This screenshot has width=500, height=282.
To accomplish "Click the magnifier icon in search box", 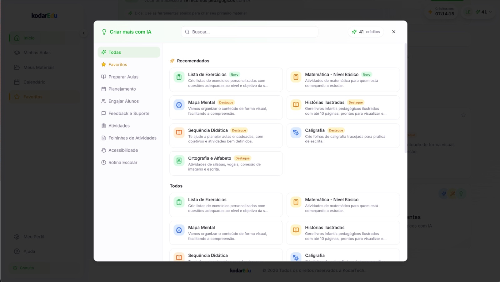I will [x=187, y=32].
